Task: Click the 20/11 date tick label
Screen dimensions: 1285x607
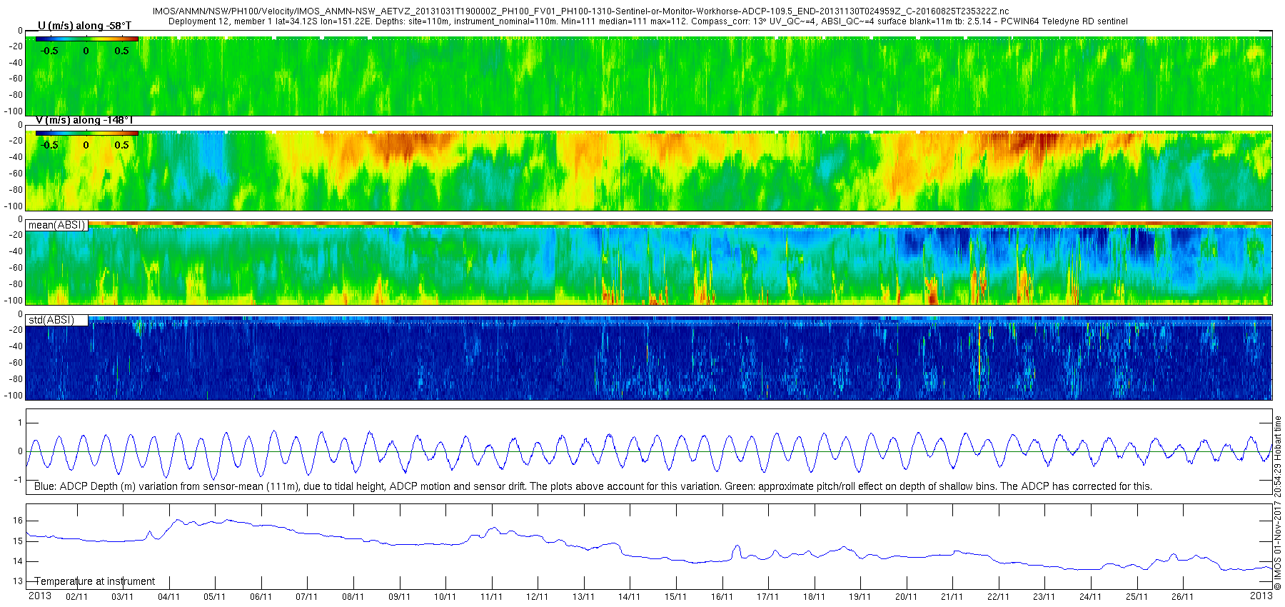Action: tap(906, 597)
